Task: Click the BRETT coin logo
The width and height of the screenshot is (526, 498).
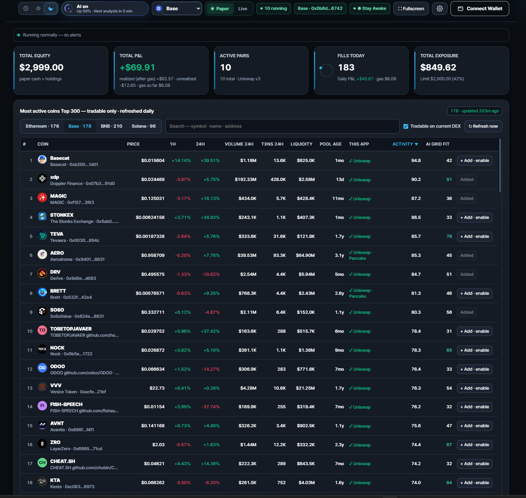Action: [42, 292]
